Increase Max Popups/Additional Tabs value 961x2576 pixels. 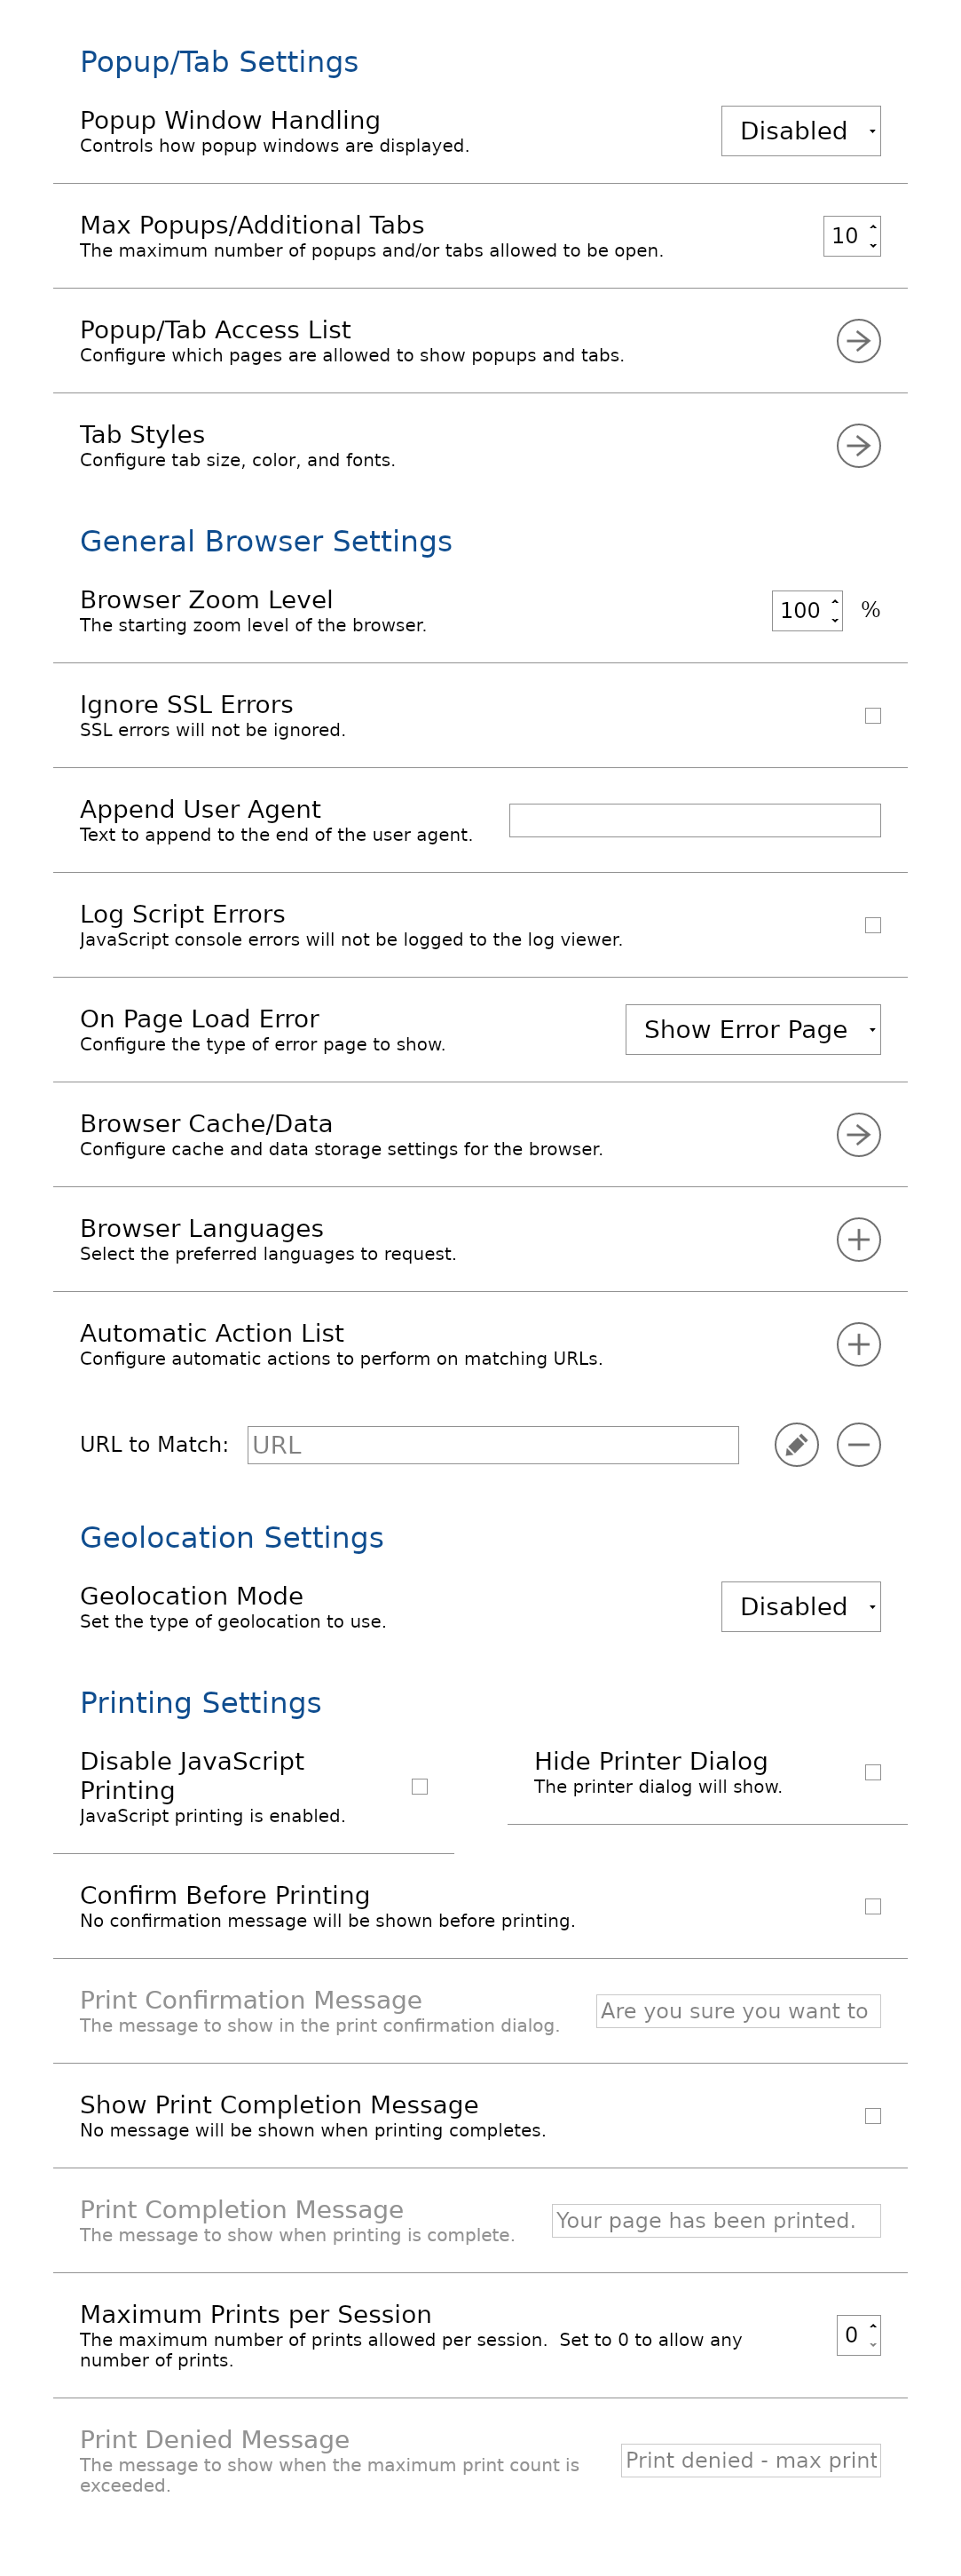pos(873,227)
